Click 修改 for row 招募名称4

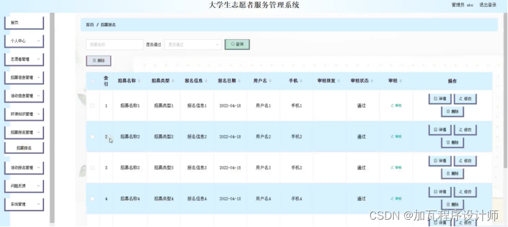[465, 192]
